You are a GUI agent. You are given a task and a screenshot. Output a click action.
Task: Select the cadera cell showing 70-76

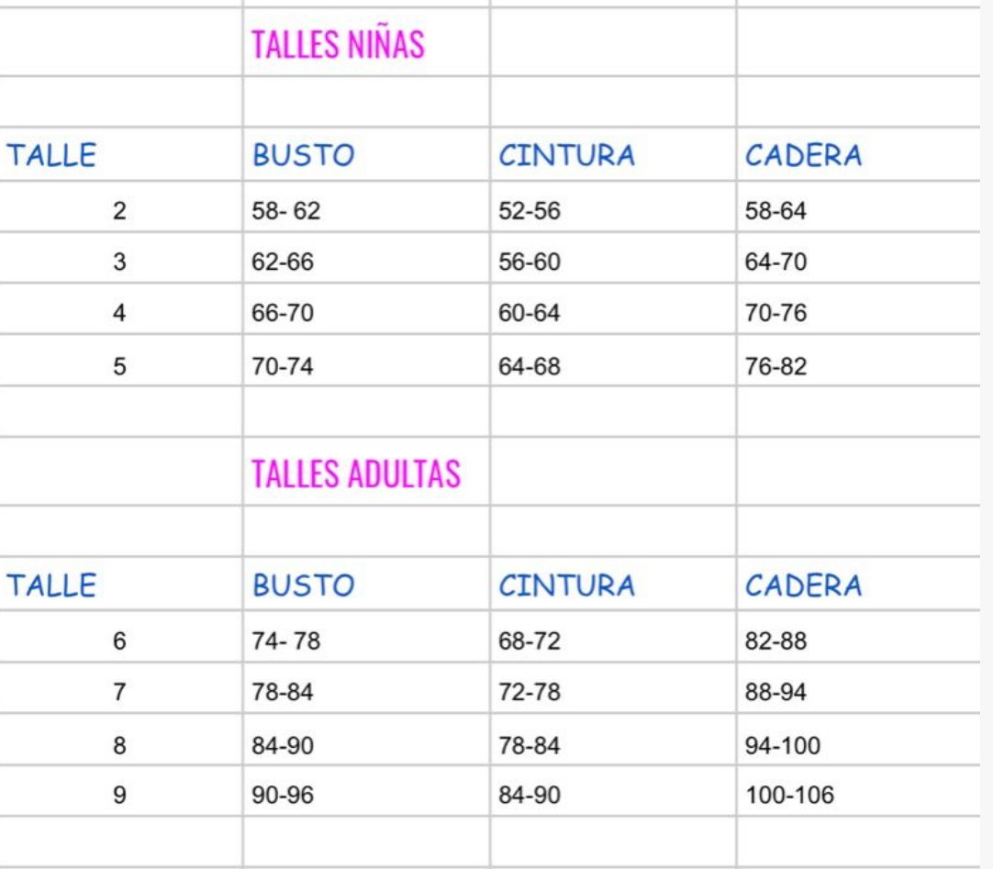point(775,312)
